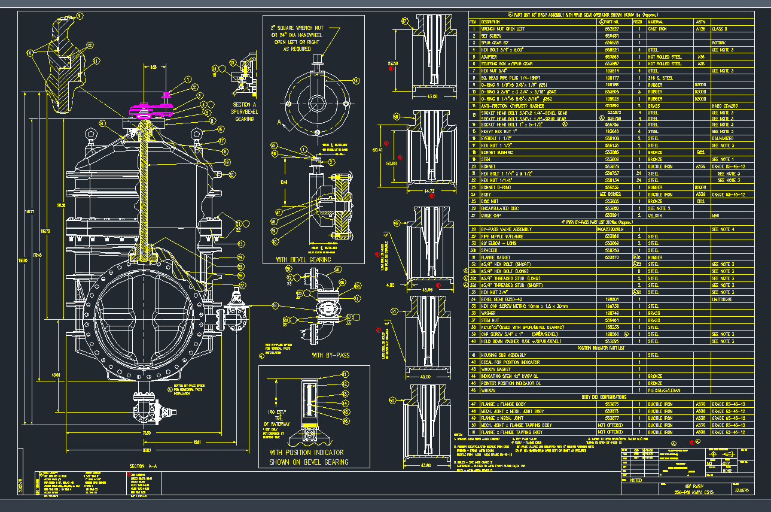Image resolution: width=771 pixels, height=512 pixels.
Task: Select the SECTION A-A label
Action: 143,465
